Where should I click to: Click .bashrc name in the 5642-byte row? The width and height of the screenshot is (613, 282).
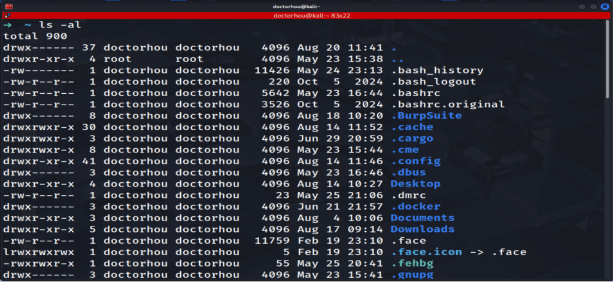[x=416, y=93]
